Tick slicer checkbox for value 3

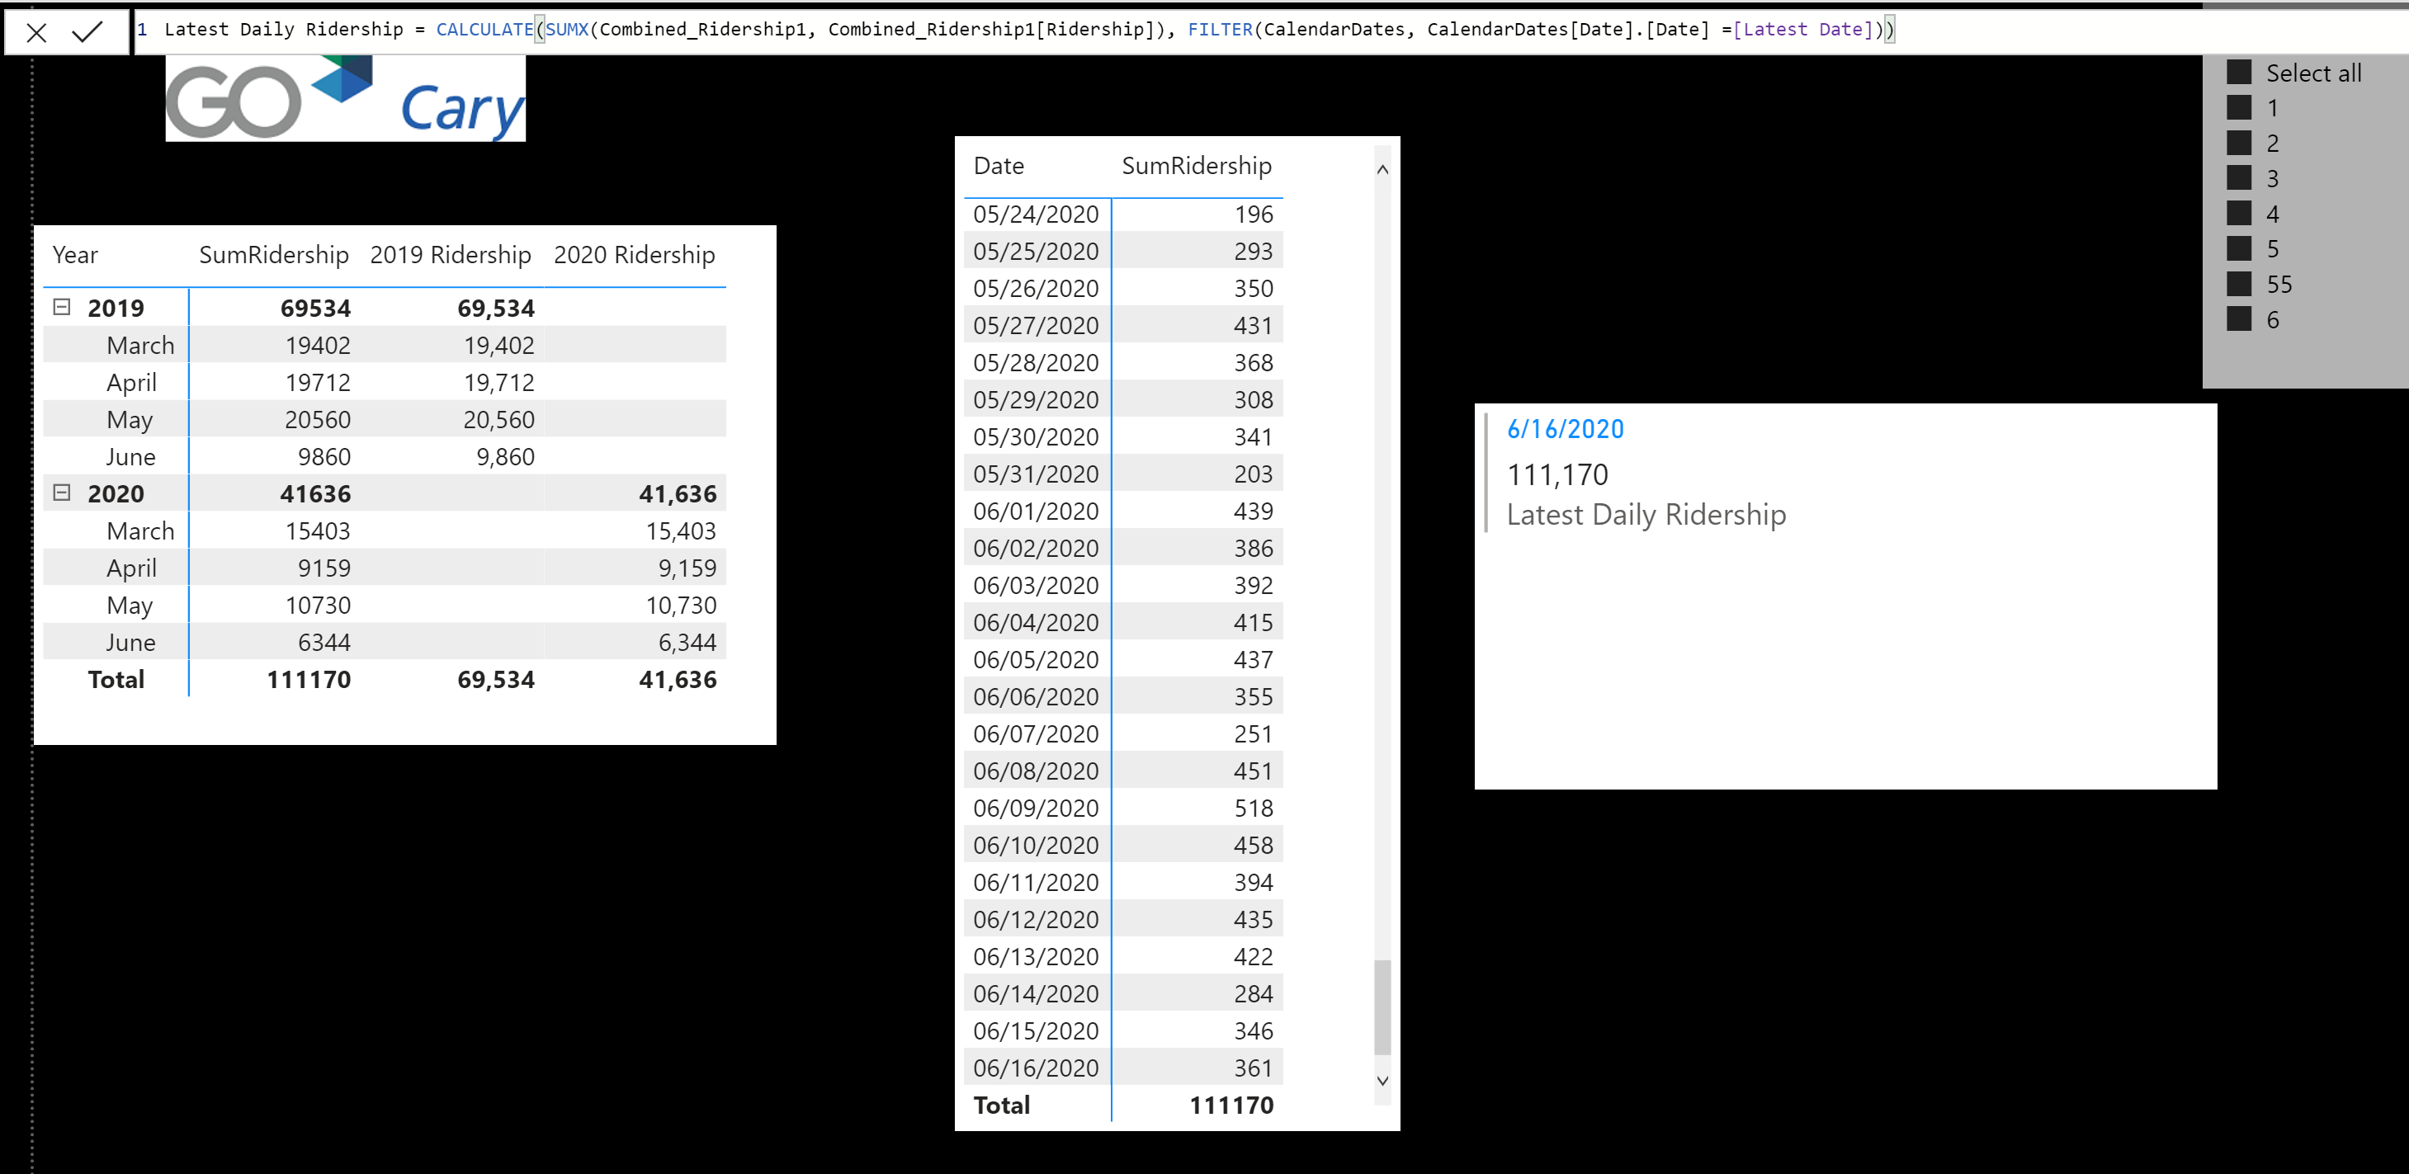click(2238, 178)
